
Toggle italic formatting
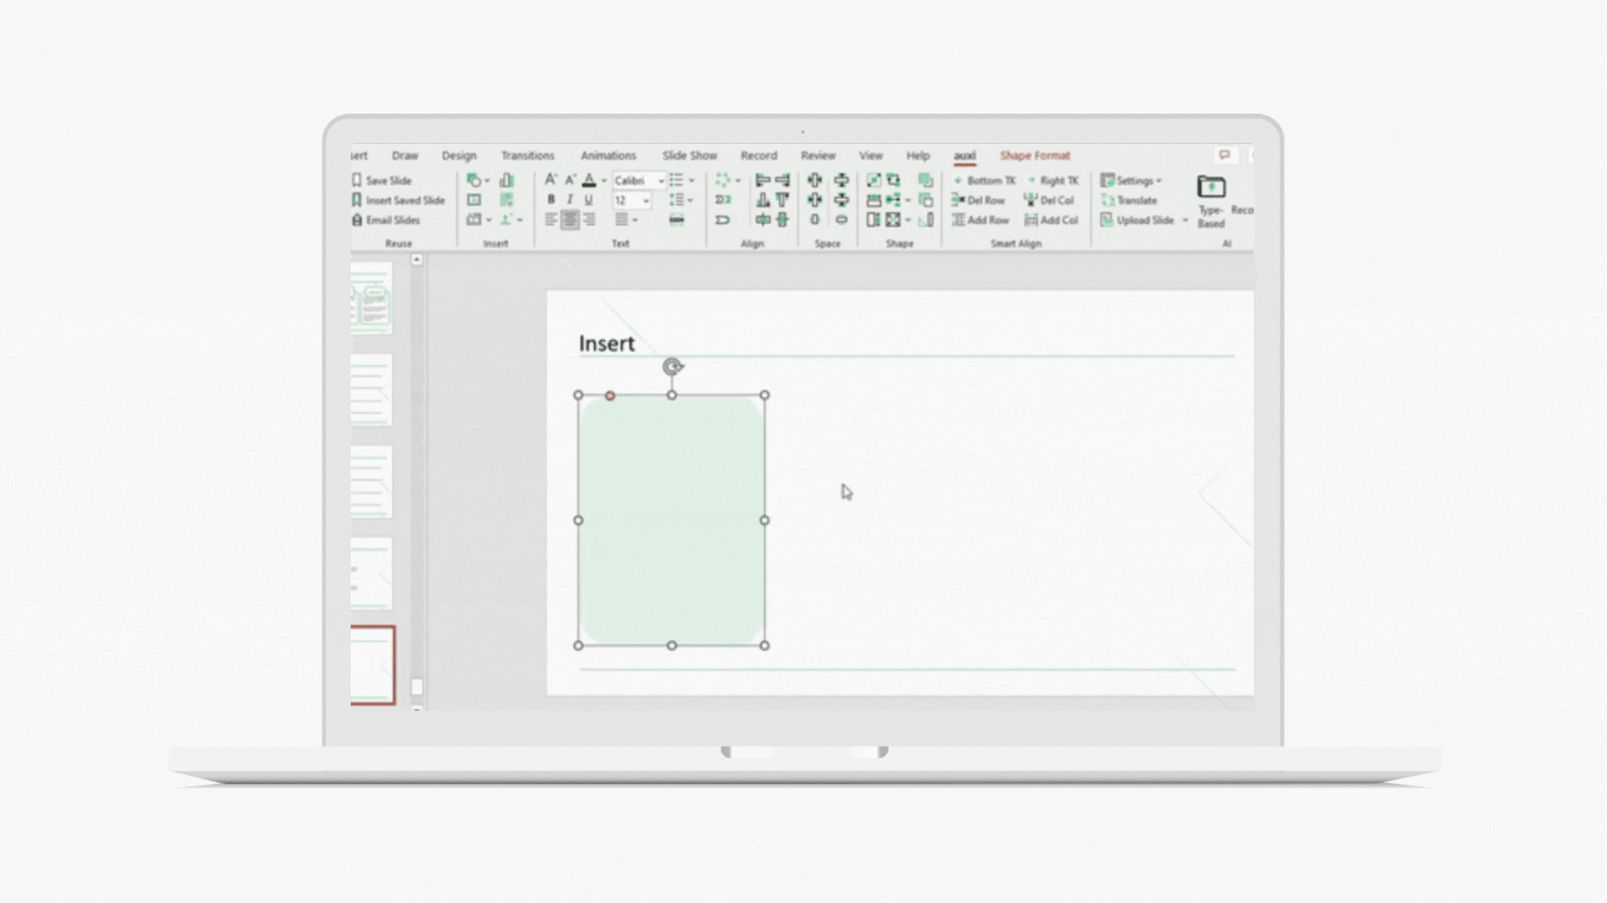tap(569, 200)
